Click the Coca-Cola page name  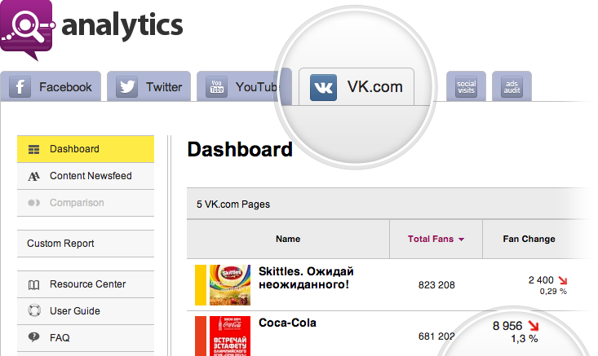287,323
